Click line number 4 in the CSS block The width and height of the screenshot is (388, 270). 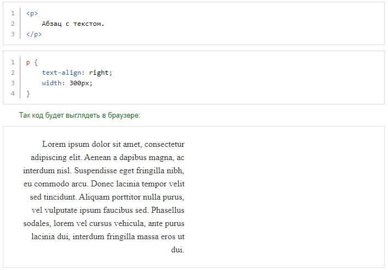pos(13,93)
